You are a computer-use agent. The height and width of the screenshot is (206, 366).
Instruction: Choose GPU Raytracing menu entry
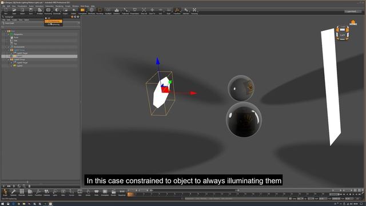[53, 24]
